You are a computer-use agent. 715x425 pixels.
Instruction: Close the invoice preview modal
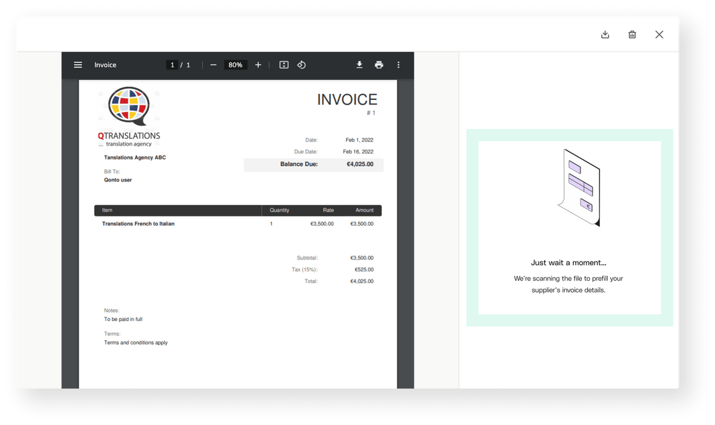tap(659, 34)
